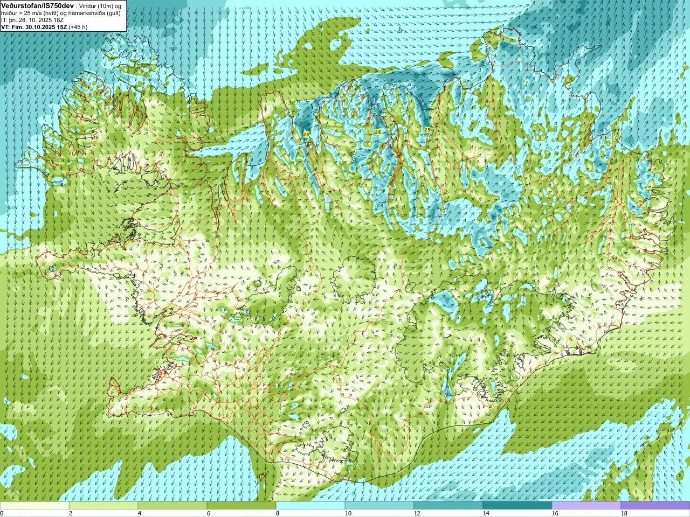
Task: Select the 4–6 m/s green legend swatch
Action: click(x=172, y=506)
